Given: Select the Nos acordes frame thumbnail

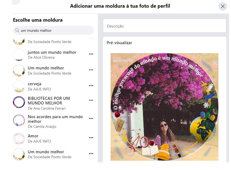Looking at the screenshot, I should tap(19, 120).
